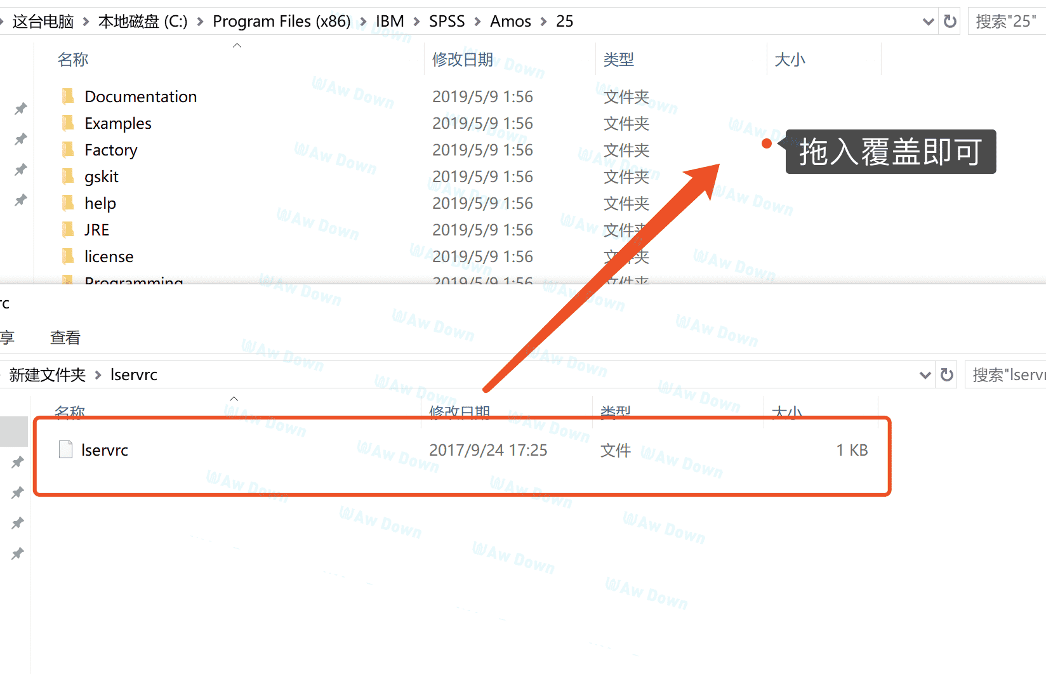Image resolution: width=1046 pixels, height=674 pixels.
Task: Open the 查看 ribbon tab
Action: coord(65,338)
